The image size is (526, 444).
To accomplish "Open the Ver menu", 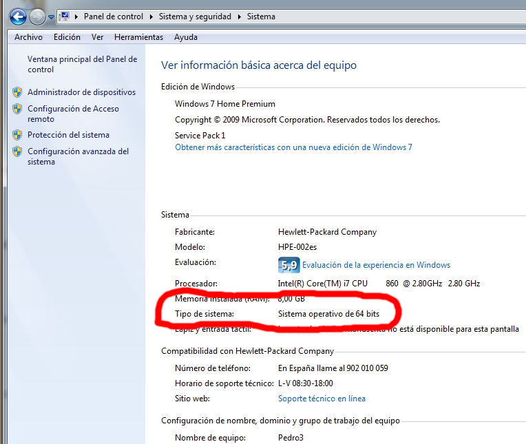I will (x=97, y=37).
